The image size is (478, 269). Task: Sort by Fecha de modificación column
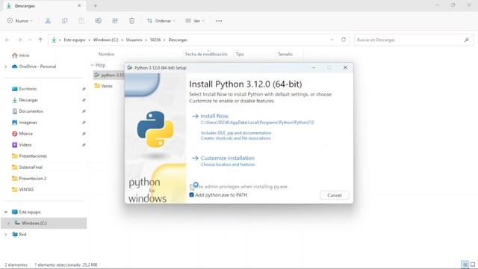(x=206, y=54)
